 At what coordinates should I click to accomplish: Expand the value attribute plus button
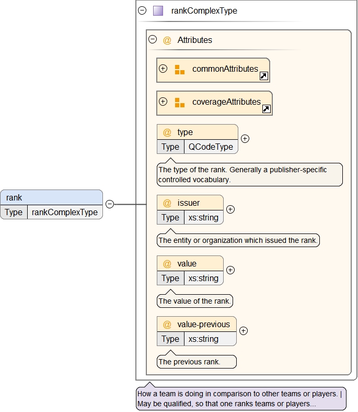(x=230, y=270)
